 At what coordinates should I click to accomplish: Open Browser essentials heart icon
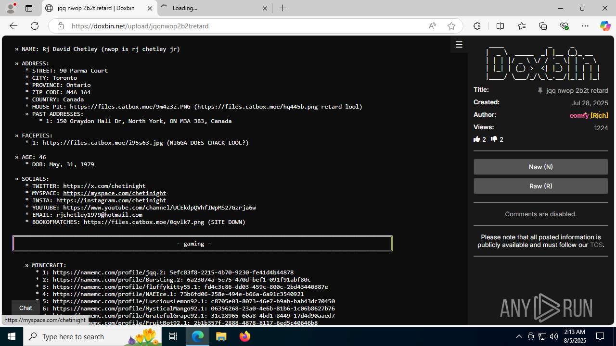(x=564, y=26)
